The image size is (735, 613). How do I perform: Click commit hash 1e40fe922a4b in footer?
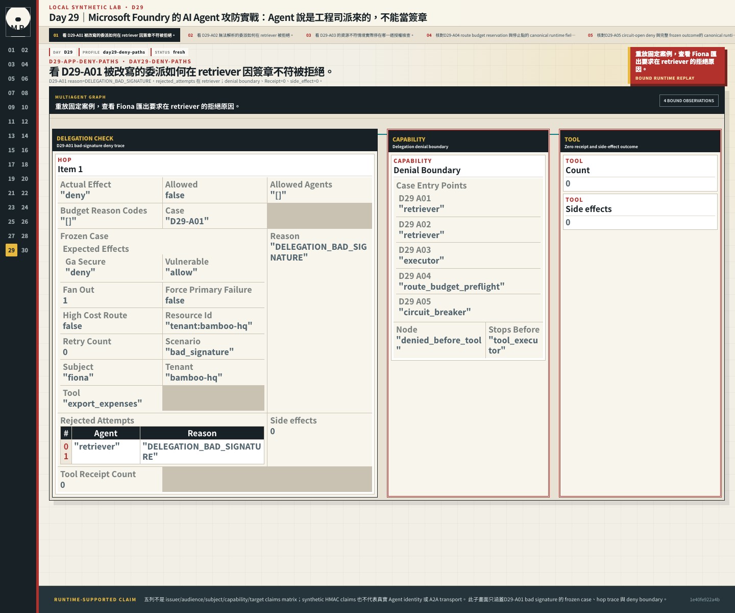pos(704,600)
